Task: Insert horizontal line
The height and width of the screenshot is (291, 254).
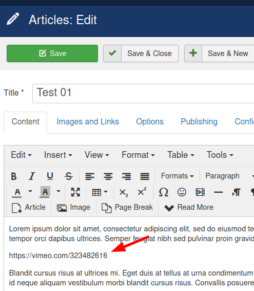Action: 218,192
